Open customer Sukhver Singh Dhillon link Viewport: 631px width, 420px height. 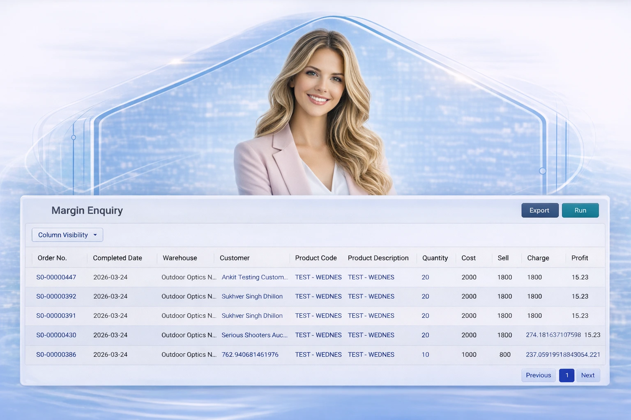(x=252, y=296)
